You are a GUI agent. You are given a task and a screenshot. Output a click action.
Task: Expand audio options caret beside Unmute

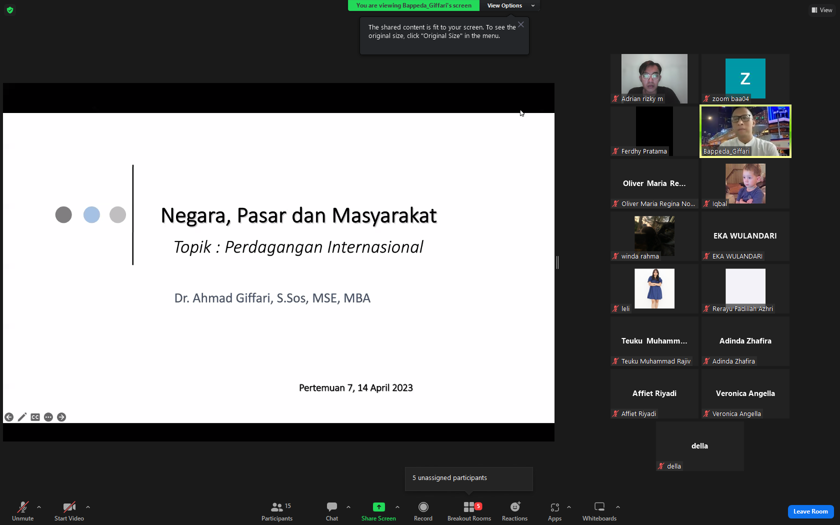coord(39,507)
